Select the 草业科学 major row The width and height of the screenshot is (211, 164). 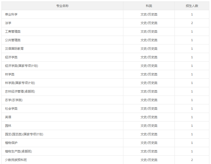tap(105, 14)
